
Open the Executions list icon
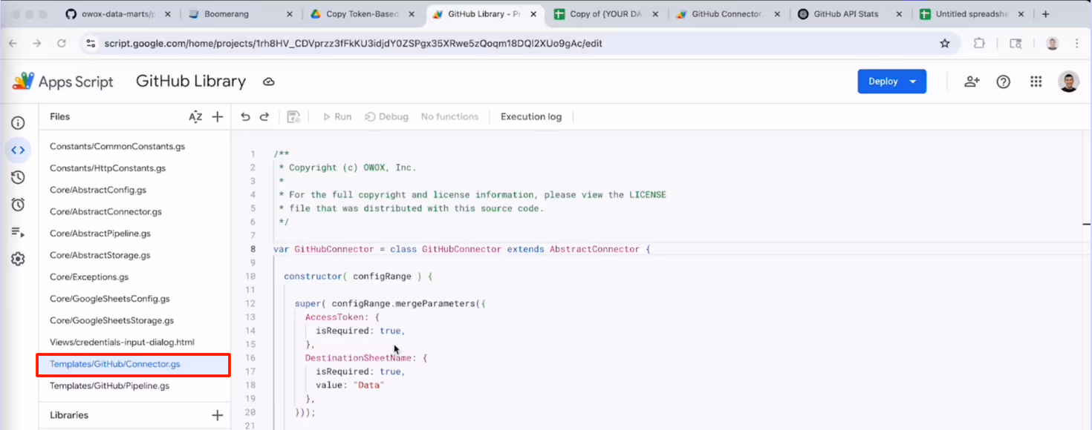point(18,232)
